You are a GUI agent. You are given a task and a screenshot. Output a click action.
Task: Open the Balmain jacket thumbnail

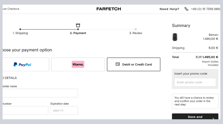pyautogui.click(x=175, y=37)
